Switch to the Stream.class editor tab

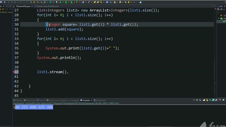(x=48, y=6)
